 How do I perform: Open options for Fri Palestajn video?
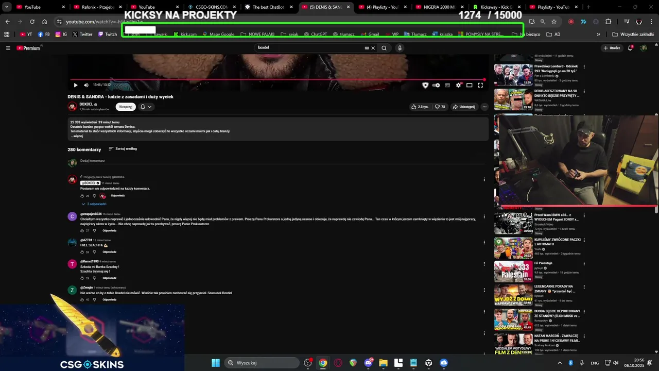(584, 263)
